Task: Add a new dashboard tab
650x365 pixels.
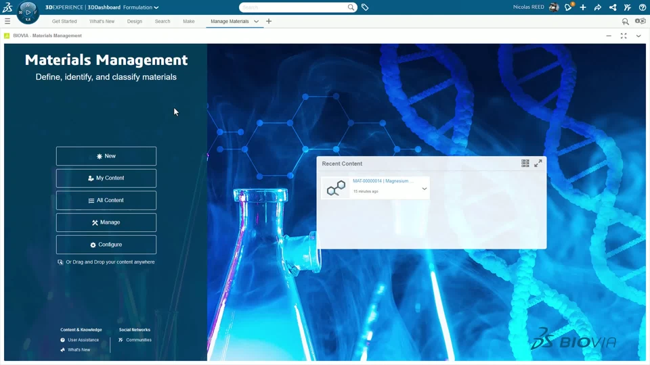Action: tap(269, 21)
